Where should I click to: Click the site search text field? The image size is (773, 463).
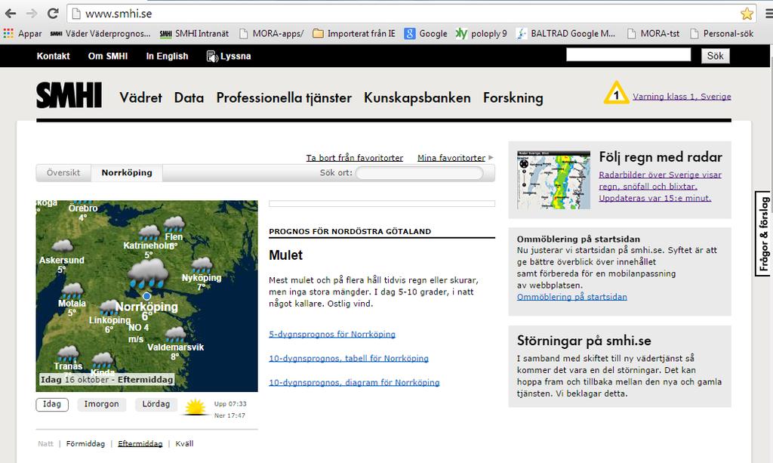pos(629,54)
